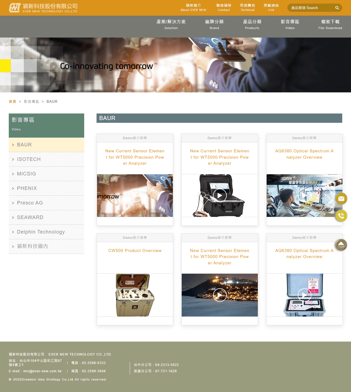Go to home breadcrumb link
This screenshot has width=351, height=392.
pyautogui.click(x=12, y=101)
